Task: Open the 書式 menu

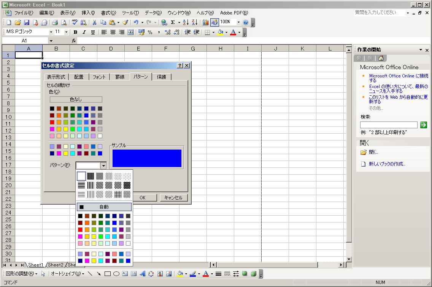Action: click(x=108, y=13)
